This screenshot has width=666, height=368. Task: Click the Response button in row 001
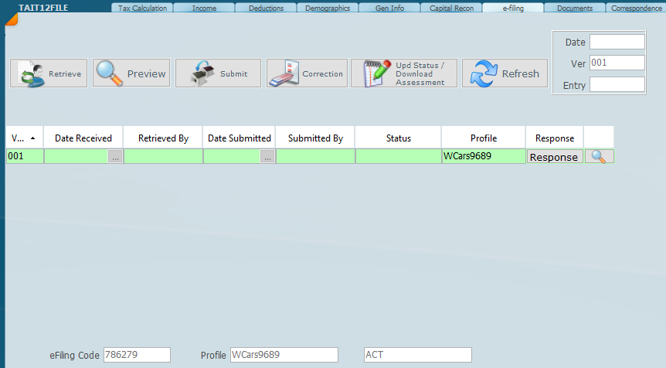[554, 157]
